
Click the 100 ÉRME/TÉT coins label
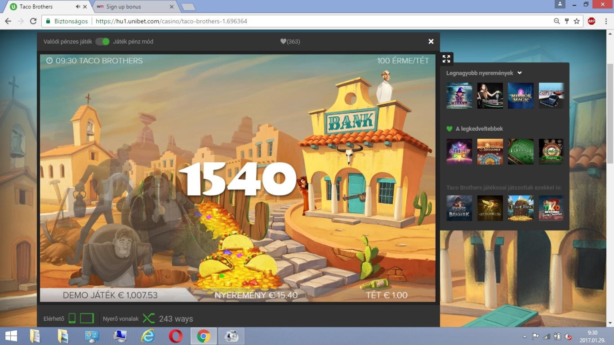click(x=403, y=61)
